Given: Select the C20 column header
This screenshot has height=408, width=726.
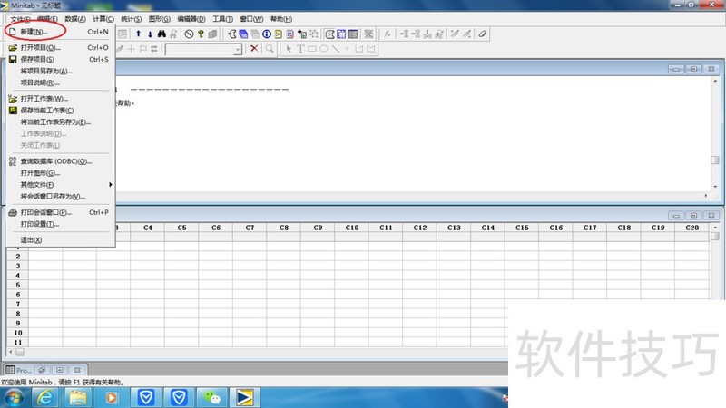Looking at the screenshot, I should coord(692,228).
